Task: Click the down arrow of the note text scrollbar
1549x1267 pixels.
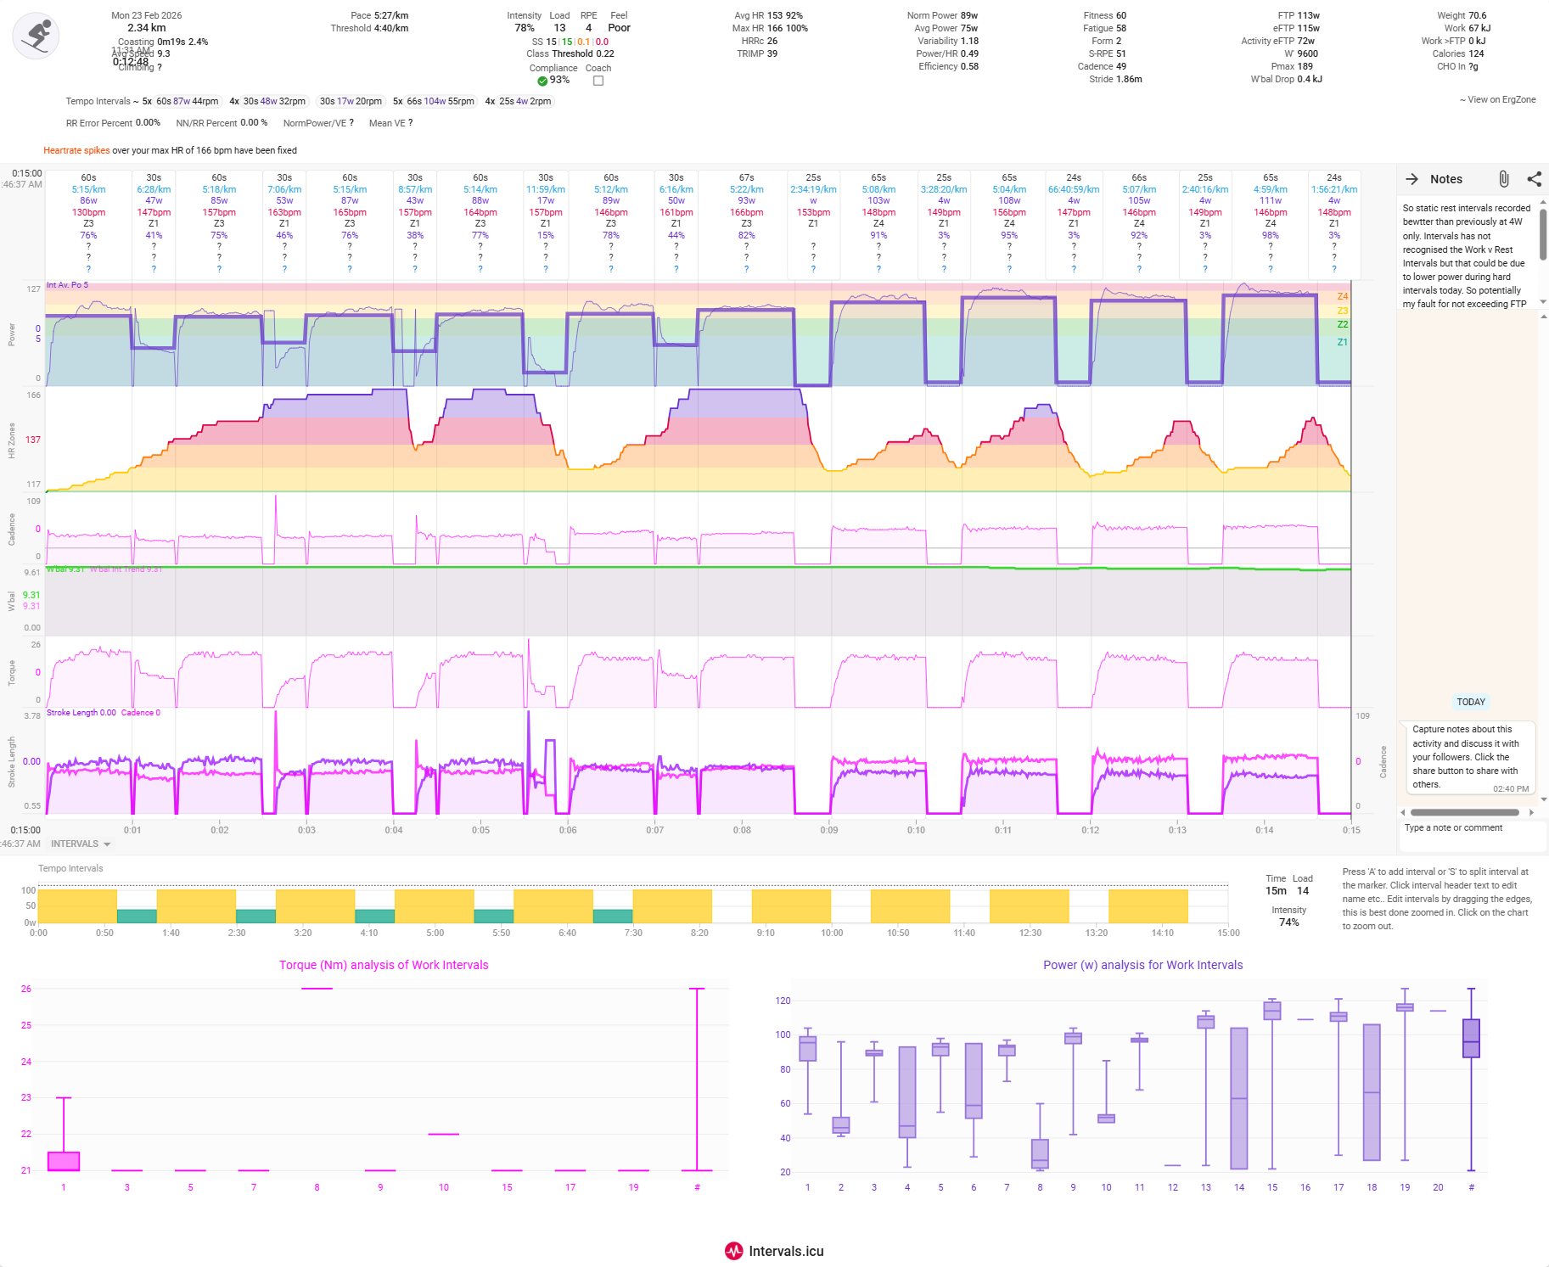Action: coord(1543,301)
